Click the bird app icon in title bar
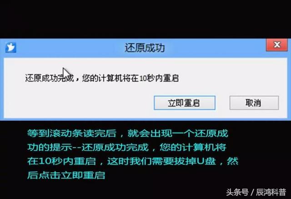 pos(11,48)
